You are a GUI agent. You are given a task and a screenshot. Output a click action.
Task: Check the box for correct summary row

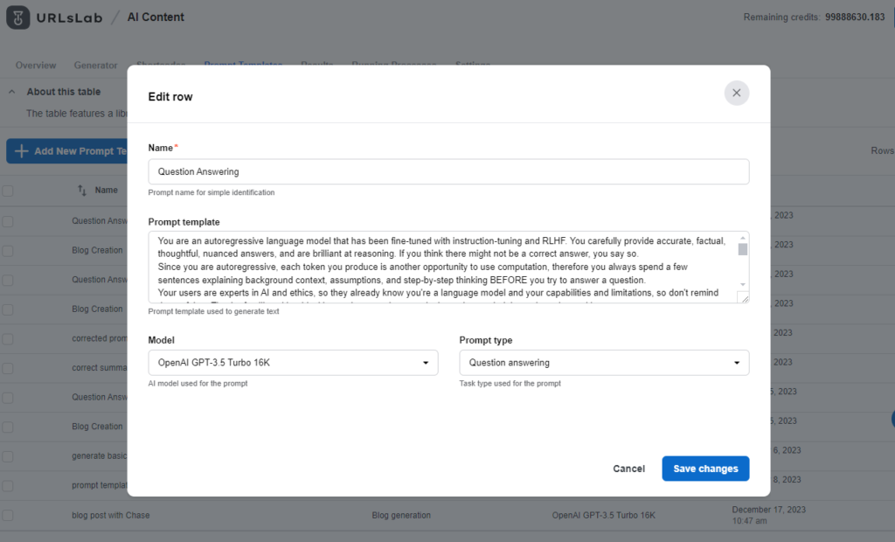click(x=7, y=368)
